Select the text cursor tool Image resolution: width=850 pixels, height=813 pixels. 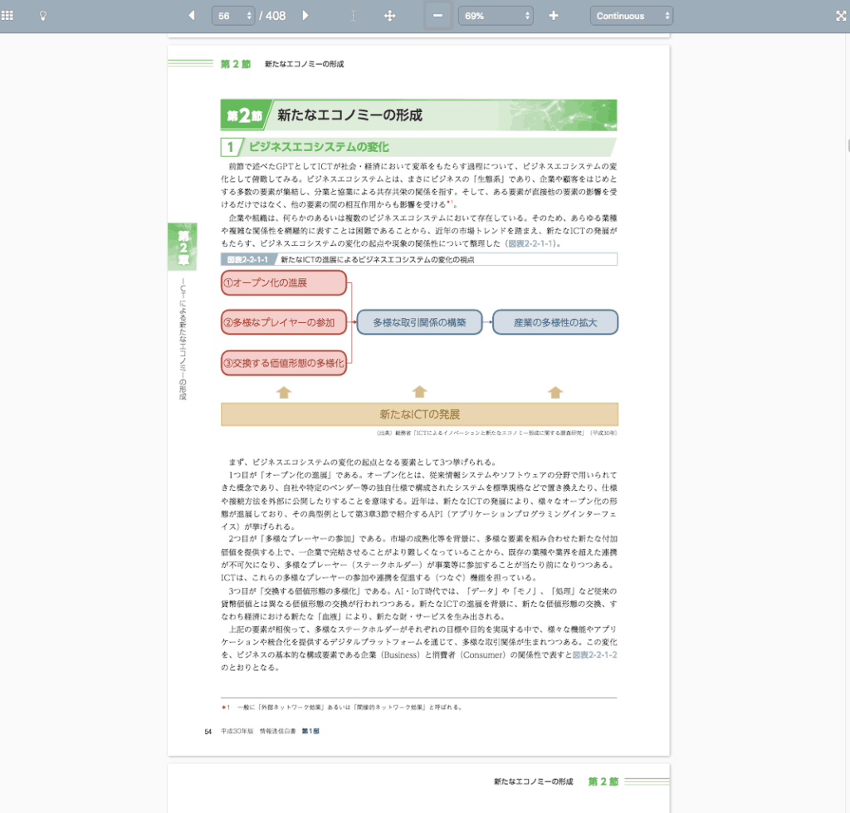353,17
